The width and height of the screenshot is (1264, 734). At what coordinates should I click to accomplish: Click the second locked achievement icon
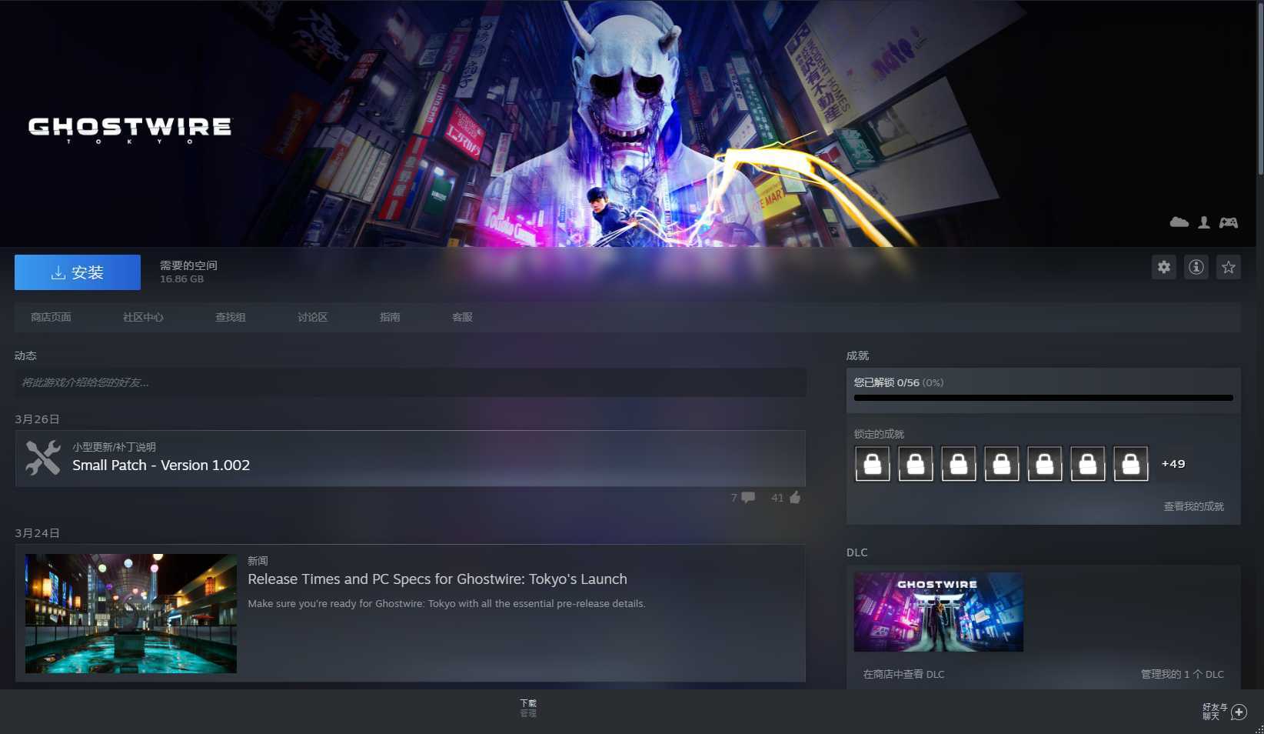(916, 464)
